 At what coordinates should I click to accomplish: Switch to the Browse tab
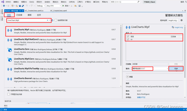9,15
